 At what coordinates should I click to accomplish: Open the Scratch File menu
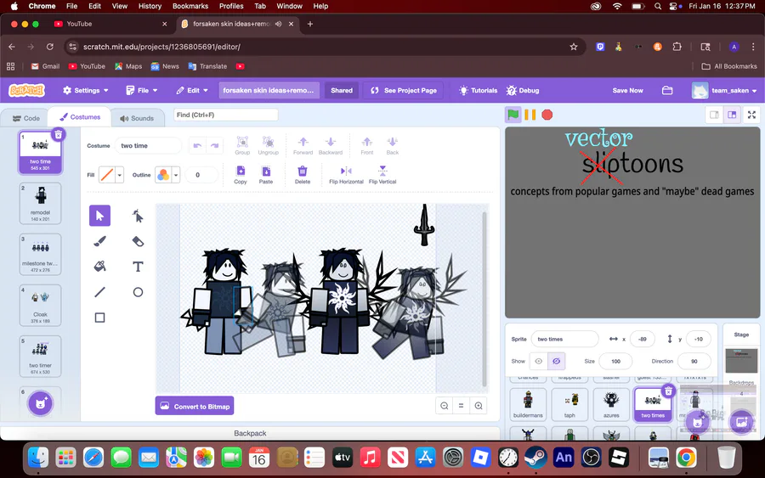142,91
